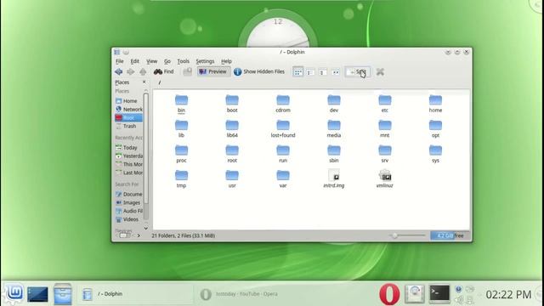
Task: Close the Places panel
Action: pyautogui.click(x=144, y=82)
